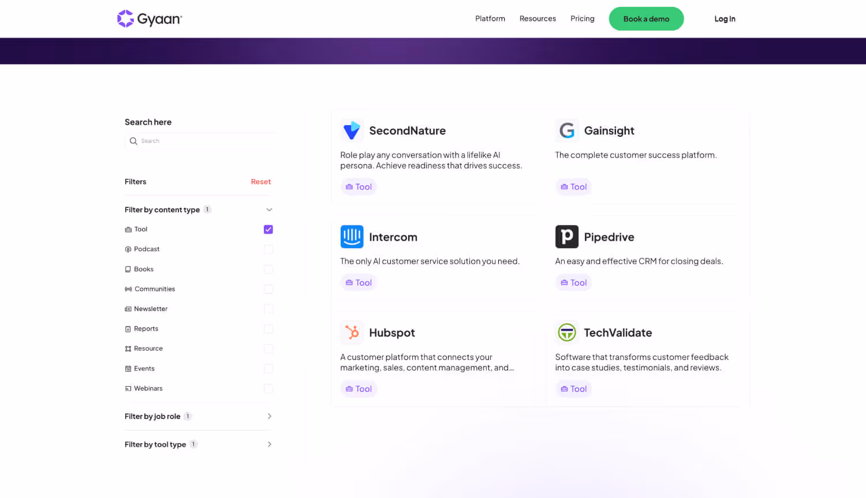This screenshot has height=498, width=866.
Task: Click the Communities broadcast icon
Action: pyautogui.click(x=128, y=289)
